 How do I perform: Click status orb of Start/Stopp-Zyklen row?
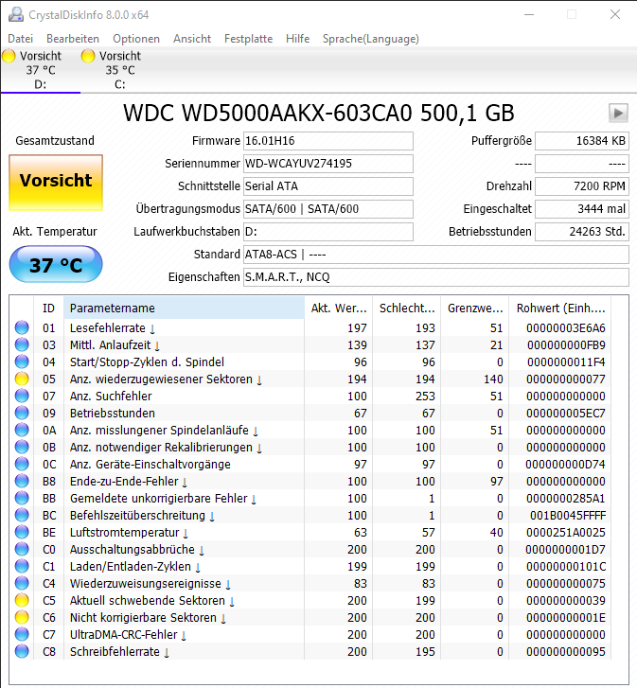click(x=22, y=362)
